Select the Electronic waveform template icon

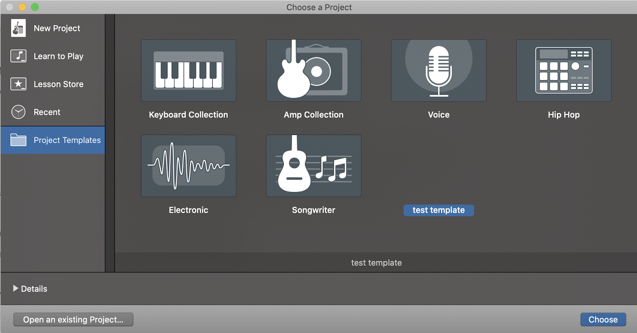point(188,166)
